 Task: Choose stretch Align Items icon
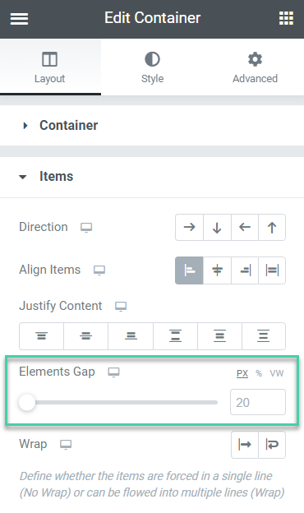[x=272, y=270]
